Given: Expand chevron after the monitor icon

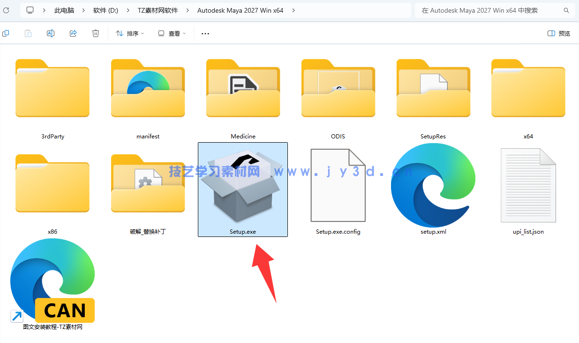Looking at the screenshot, I should pyautogui.click(x=44, y=10).
